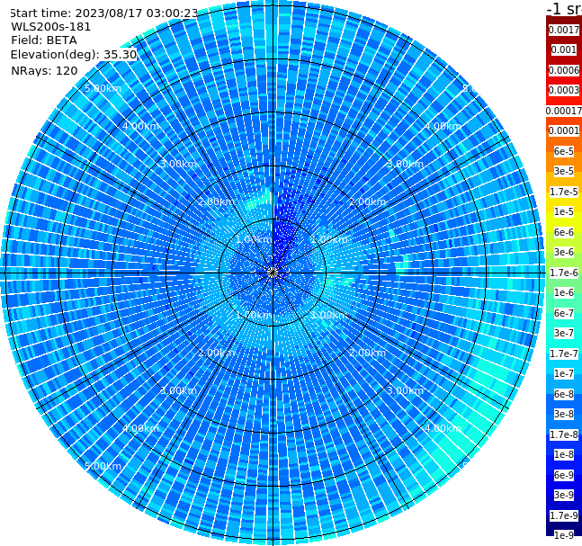Click the 1e-7 colorbar label
Screen dimensions: 582x546
coord(564,373)
